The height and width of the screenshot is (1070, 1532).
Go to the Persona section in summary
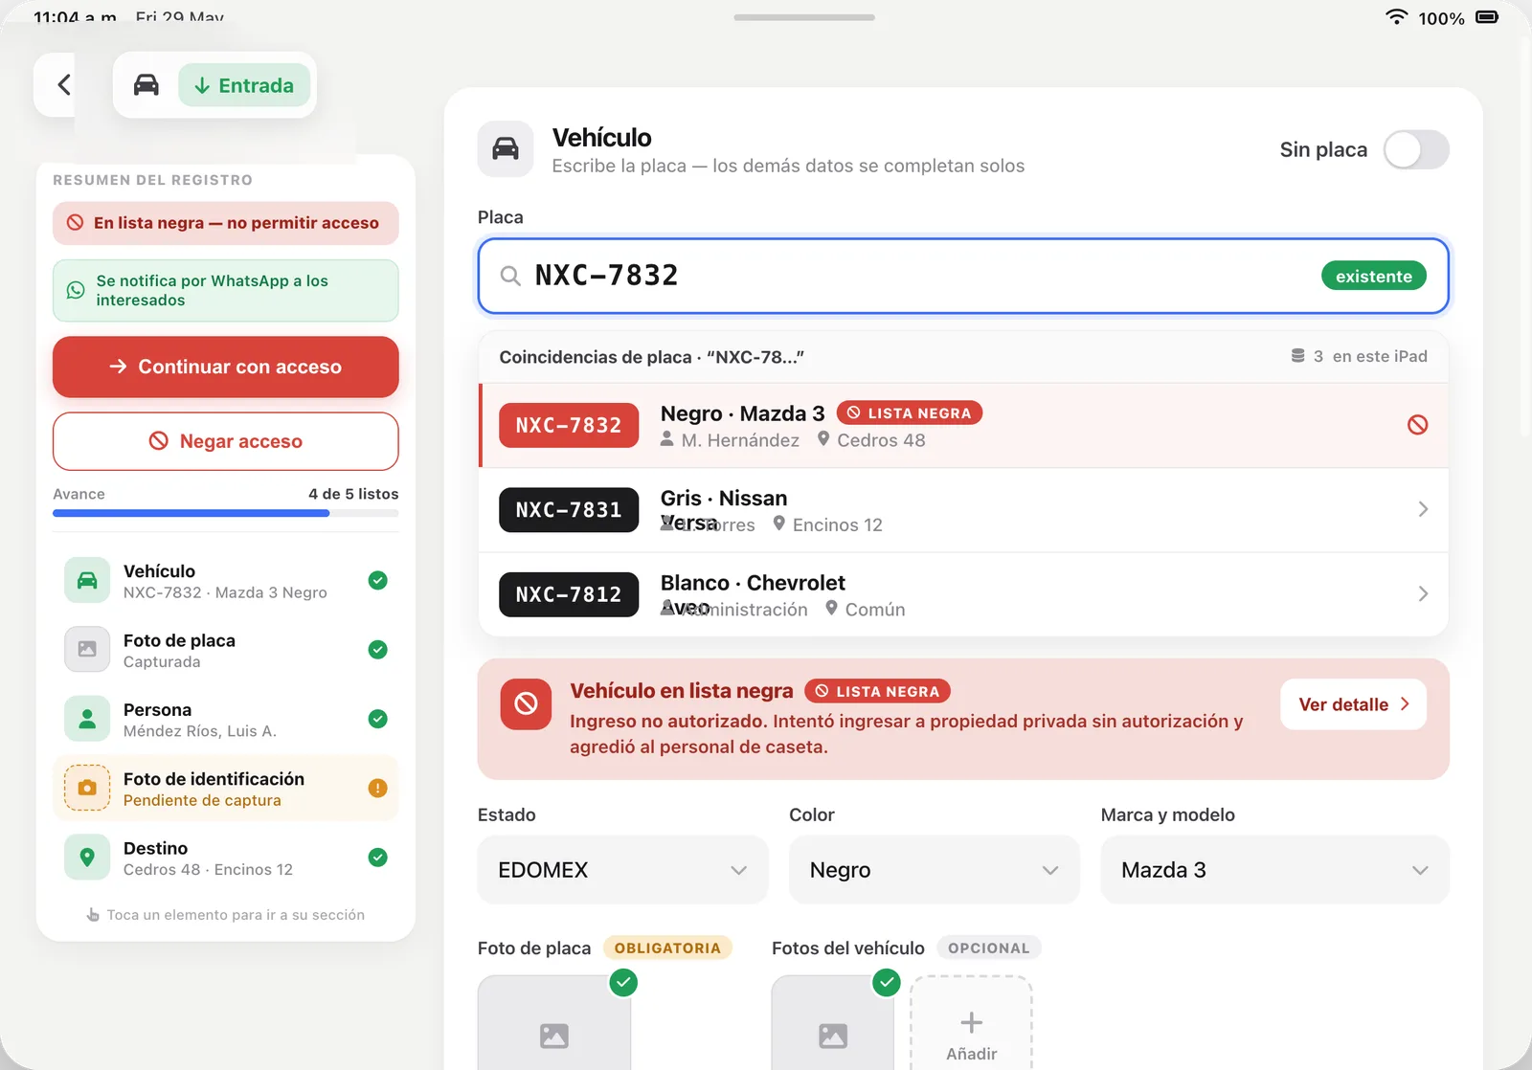226,720
